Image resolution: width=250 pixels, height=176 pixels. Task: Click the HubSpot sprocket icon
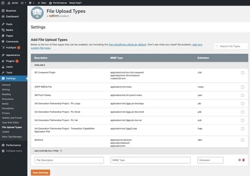(3, 47)
